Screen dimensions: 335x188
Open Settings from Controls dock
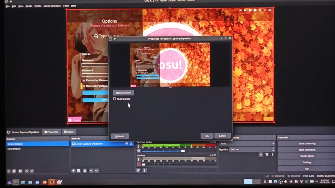[x=307, y=162]
